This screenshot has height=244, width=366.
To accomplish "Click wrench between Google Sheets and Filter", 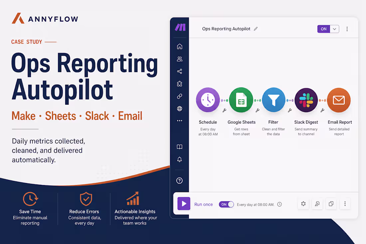I will [258, 111].
